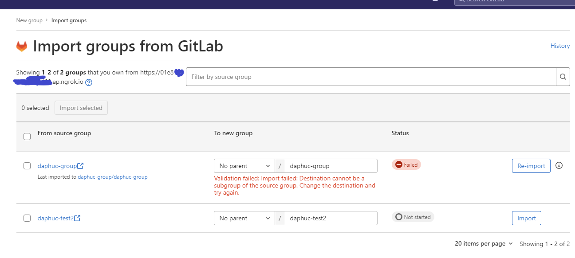575x258 pixels.
Task: Check the daphuc-group row checkbox
Action: [27, 166]
